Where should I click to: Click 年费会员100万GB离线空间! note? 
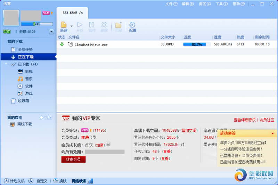coord(243,143)
